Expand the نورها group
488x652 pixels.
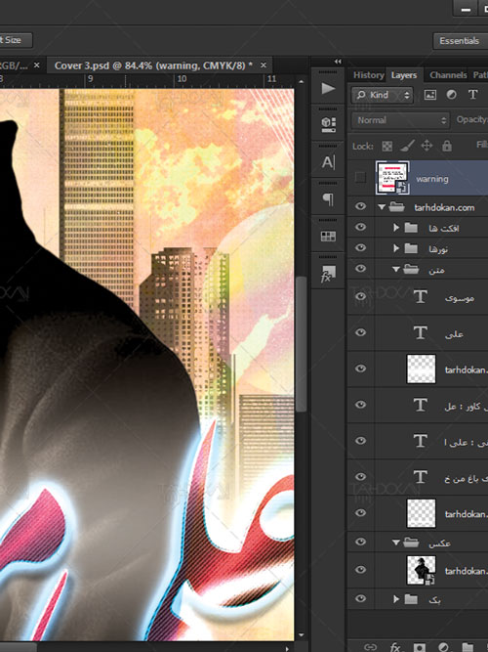coord(396,248)
